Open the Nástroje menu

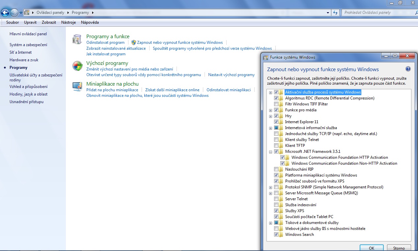click(x=69, y=22)
